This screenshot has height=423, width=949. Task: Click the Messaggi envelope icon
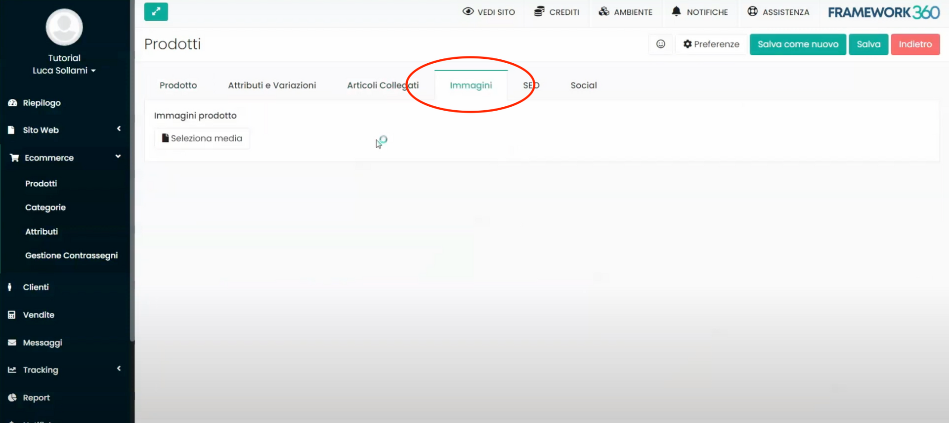coord(12,342)
